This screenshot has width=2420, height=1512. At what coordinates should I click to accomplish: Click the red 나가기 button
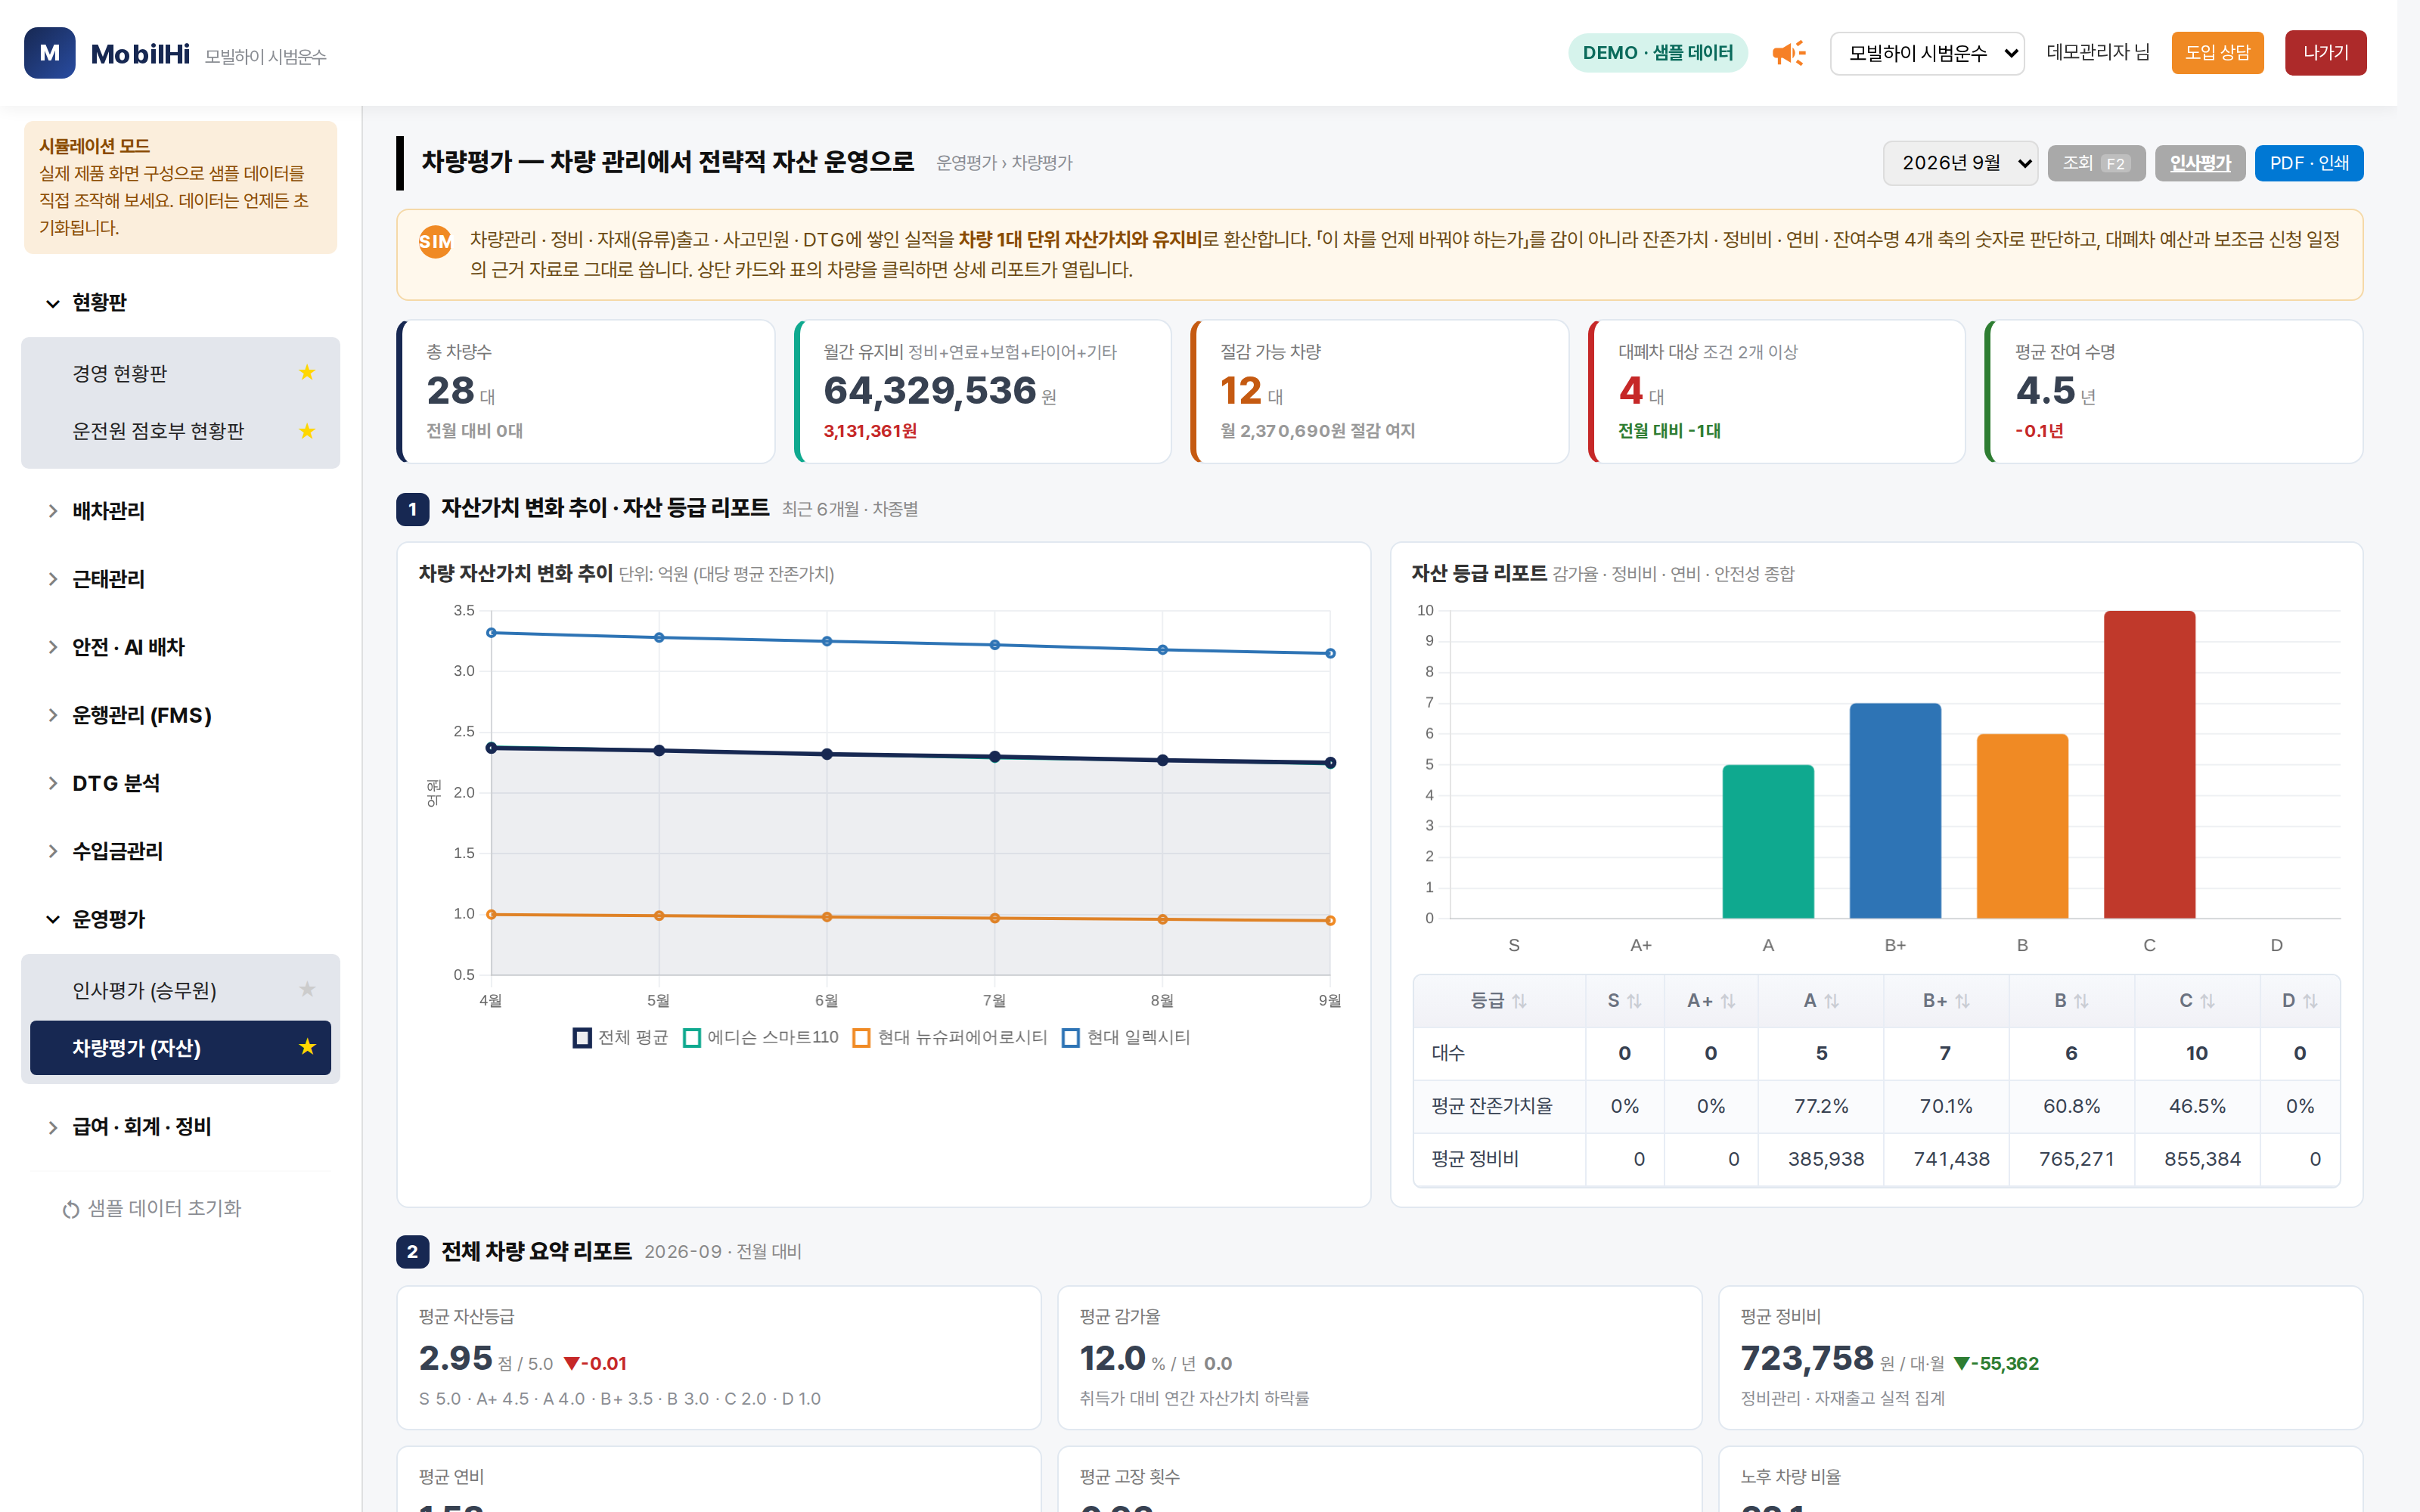[2325, 53]
